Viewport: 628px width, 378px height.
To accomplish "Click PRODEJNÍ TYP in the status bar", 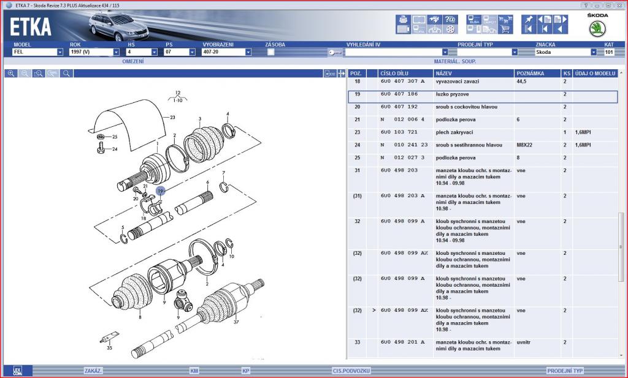I will click(x=565, y=371).
